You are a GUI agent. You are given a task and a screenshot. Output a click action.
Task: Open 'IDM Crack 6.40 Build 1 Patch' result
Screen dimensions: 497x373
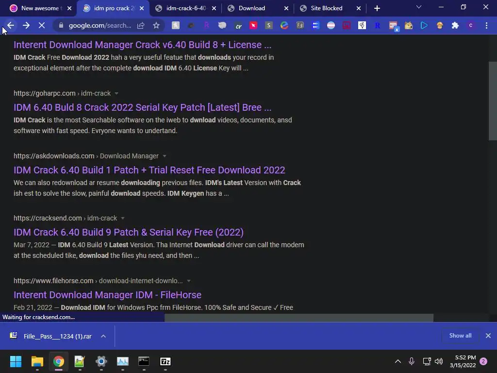point(149,170)
